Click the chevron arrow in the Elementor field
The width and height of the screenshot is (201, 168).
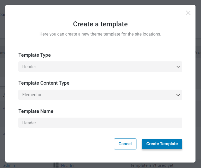[x=178, y=95]
